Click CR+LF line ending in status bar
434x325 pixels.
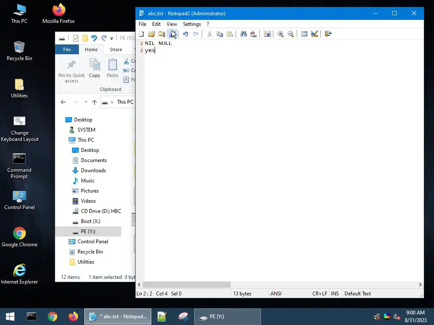(x=320, y=294)
